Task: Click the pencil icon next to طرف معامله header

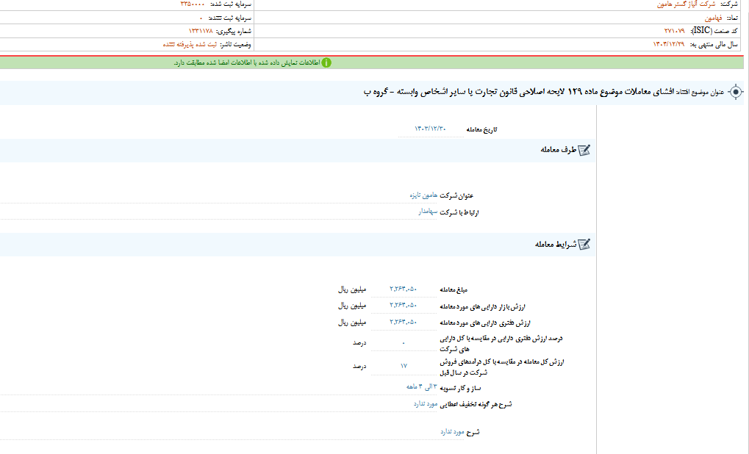Action: coord(586,150)
